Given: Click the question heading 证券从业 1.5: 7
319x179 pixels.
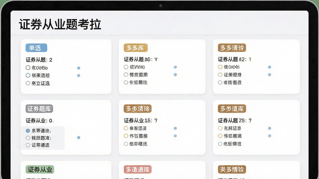Looking at the screenshot, I should point(140,121).
